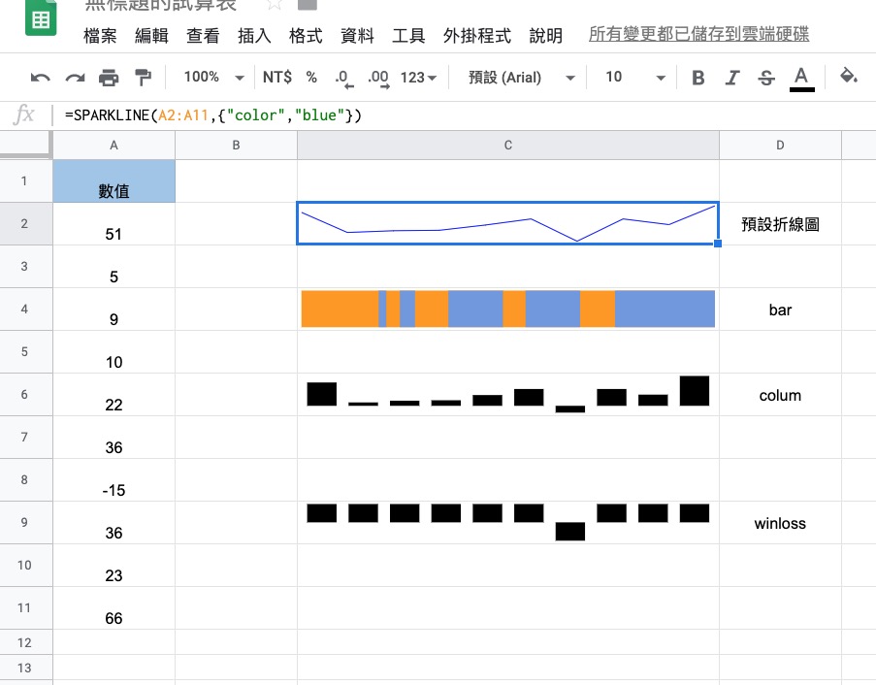Open the move-to-folder icon
The image size is (876, 685).
pyautogui.click(x=308, y=5)
